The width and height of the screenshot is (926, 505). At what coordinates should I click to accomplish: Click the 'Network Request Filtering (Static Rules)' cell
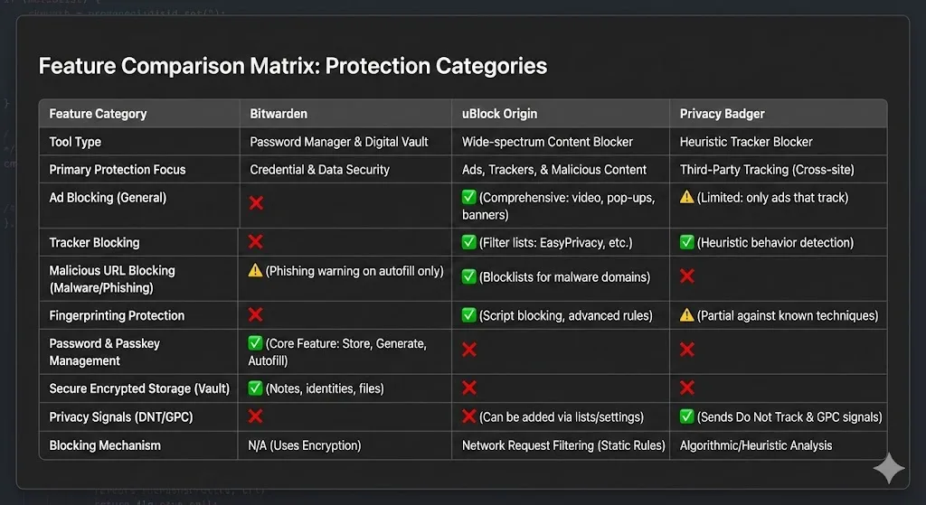tap(563, 445)
